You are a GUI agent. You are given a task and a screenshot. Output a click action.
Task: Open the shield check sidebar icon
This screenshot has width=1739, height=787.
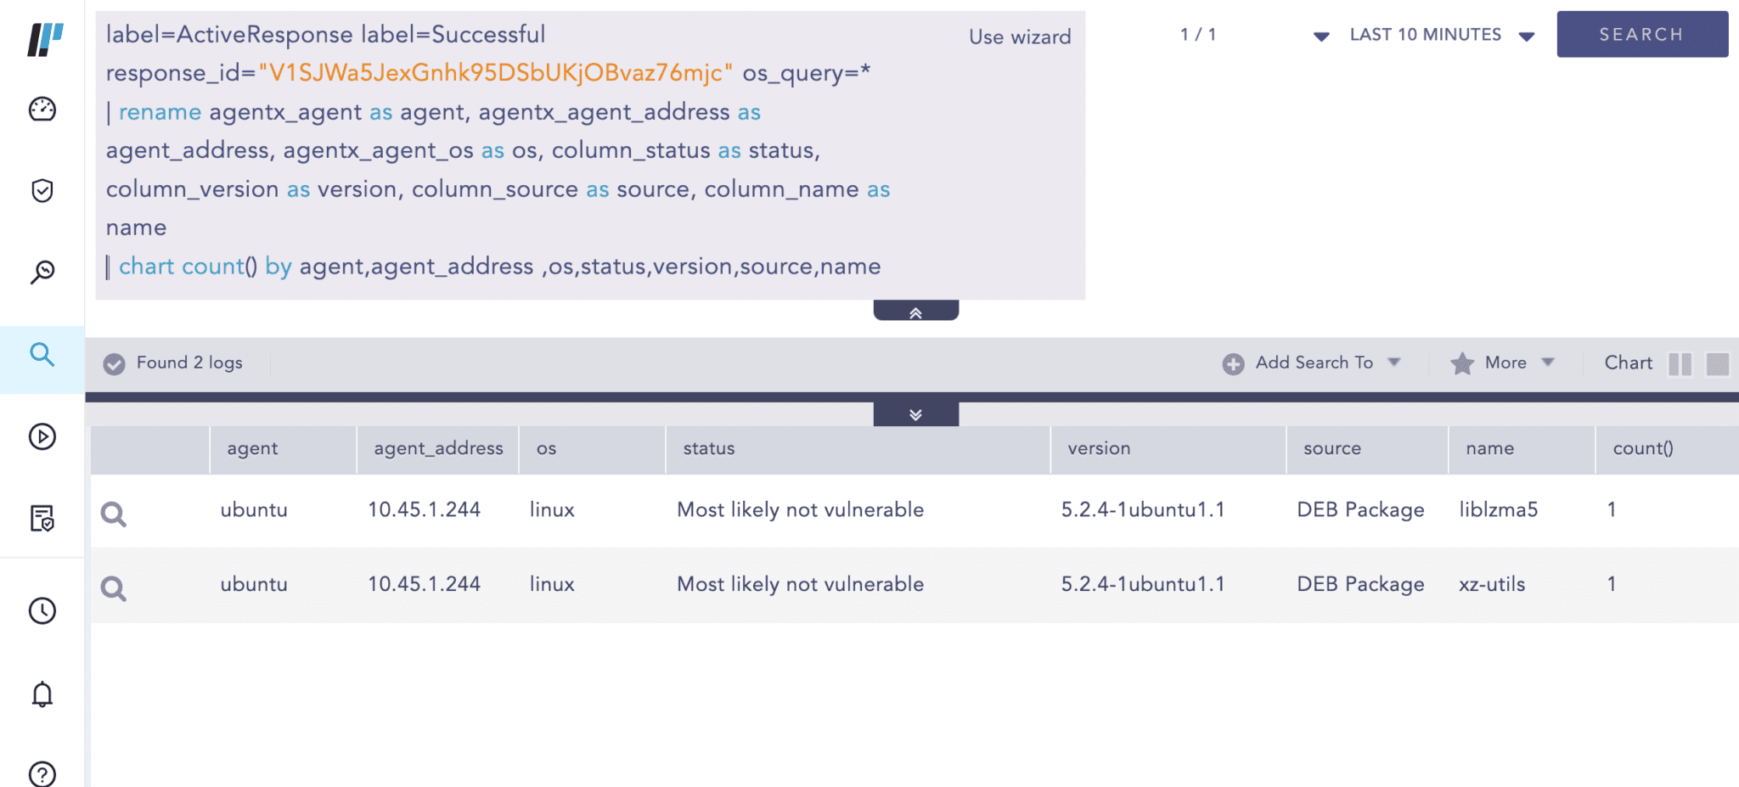pos(42,190)
